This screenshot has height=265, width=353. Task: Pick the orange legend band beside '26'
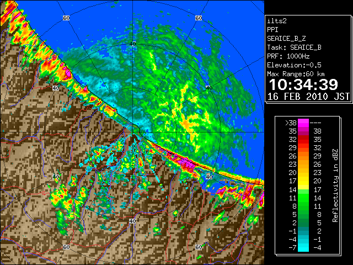point(303,156)
